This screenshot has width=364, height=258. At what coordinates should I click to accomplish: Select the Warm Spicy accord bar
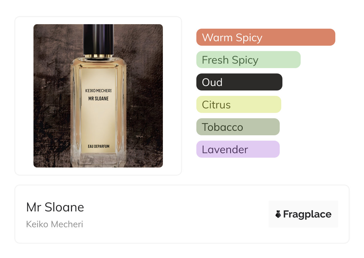point(266,37)
